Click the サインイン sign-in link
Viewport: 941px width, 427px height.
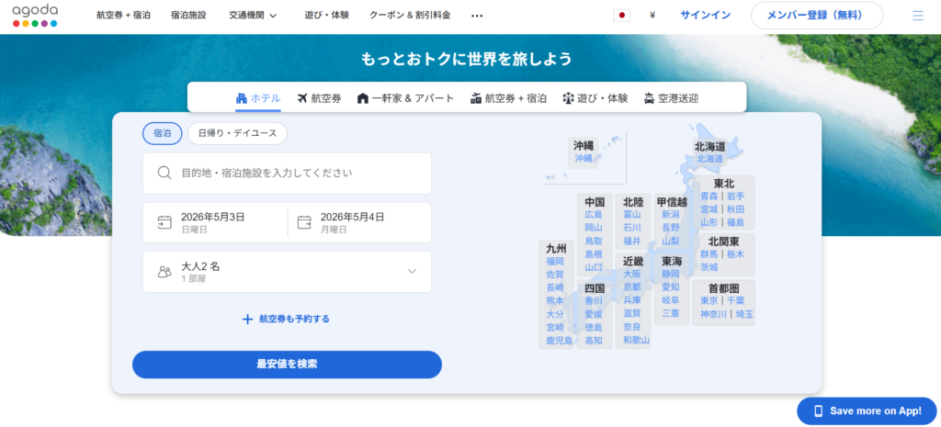(705, 16)
